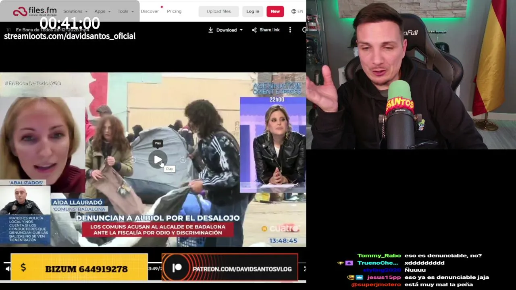This screenshot has height=290, width=516.
Task: Expand the Apps menu
Action: pos(102,11)
